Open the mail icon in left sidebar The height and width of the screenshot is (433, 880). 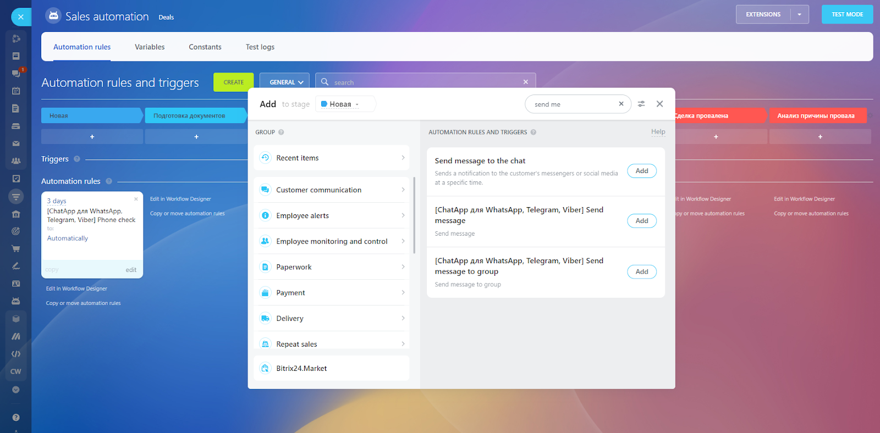[x=16, y=143]
